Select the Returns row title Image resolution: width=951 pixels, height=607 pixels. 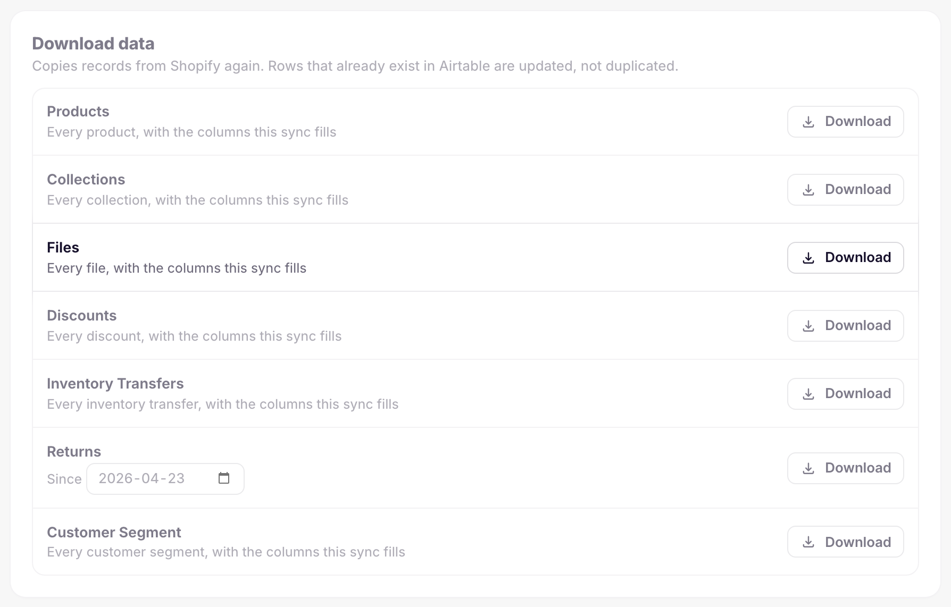74,452
